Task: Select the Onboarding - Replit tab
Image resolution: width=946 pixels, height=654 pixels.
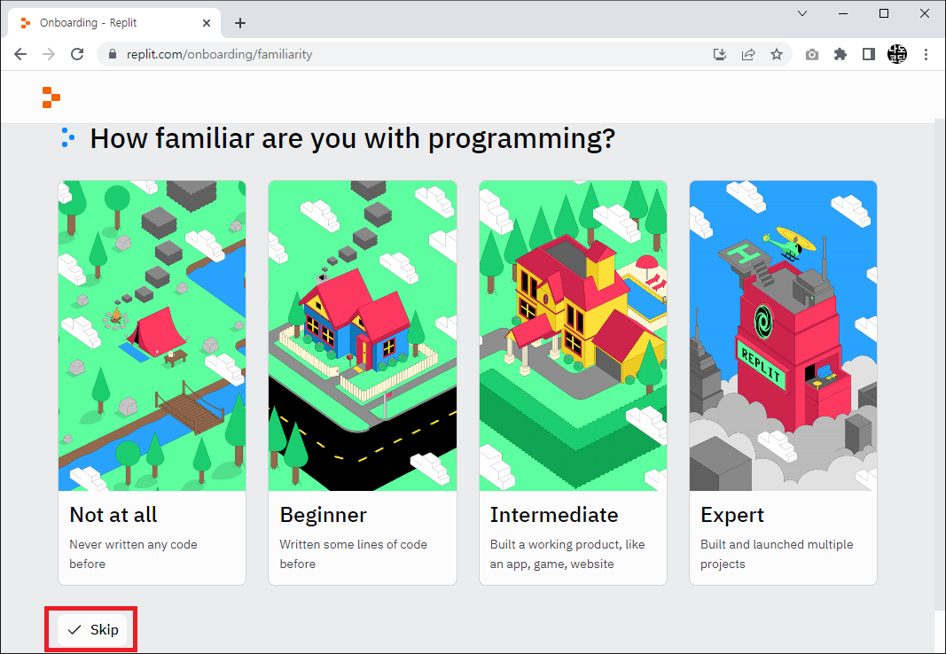Action: pos(114,23)
